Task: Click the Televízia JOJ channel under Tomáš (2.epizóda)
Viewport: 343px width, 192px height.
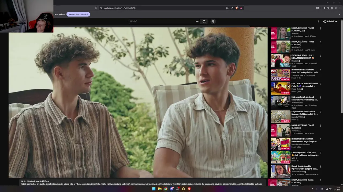Action: (x=296, y=47)
